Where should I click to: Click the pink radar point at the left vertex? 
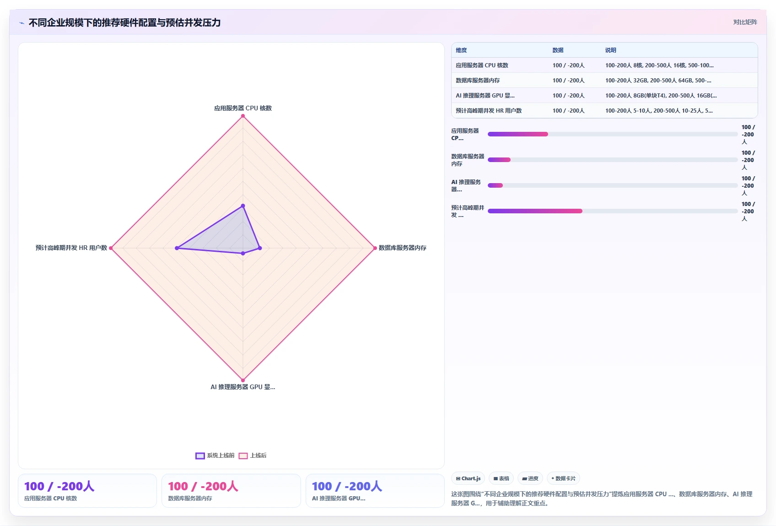click(x=111, y=248)
